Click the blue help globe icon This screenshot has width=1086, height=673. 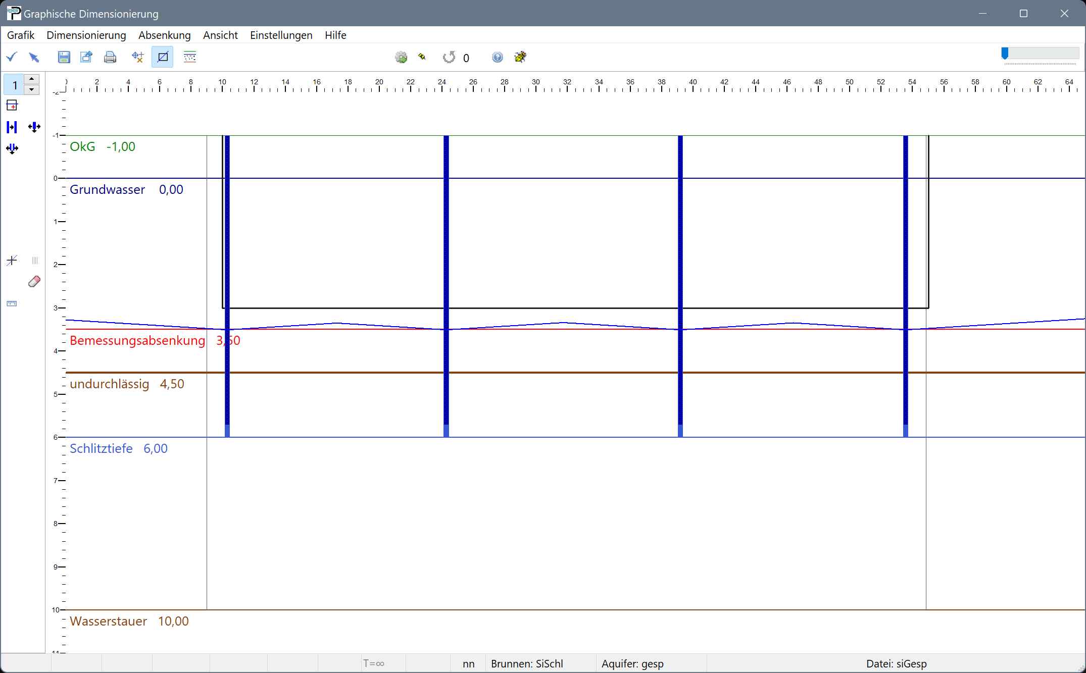click(497, 57)
